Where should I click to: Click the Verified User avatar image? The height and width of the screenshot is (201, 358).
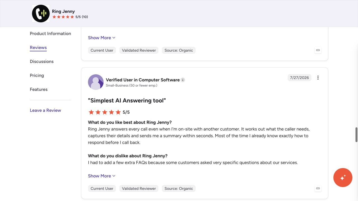pos(96,82)
